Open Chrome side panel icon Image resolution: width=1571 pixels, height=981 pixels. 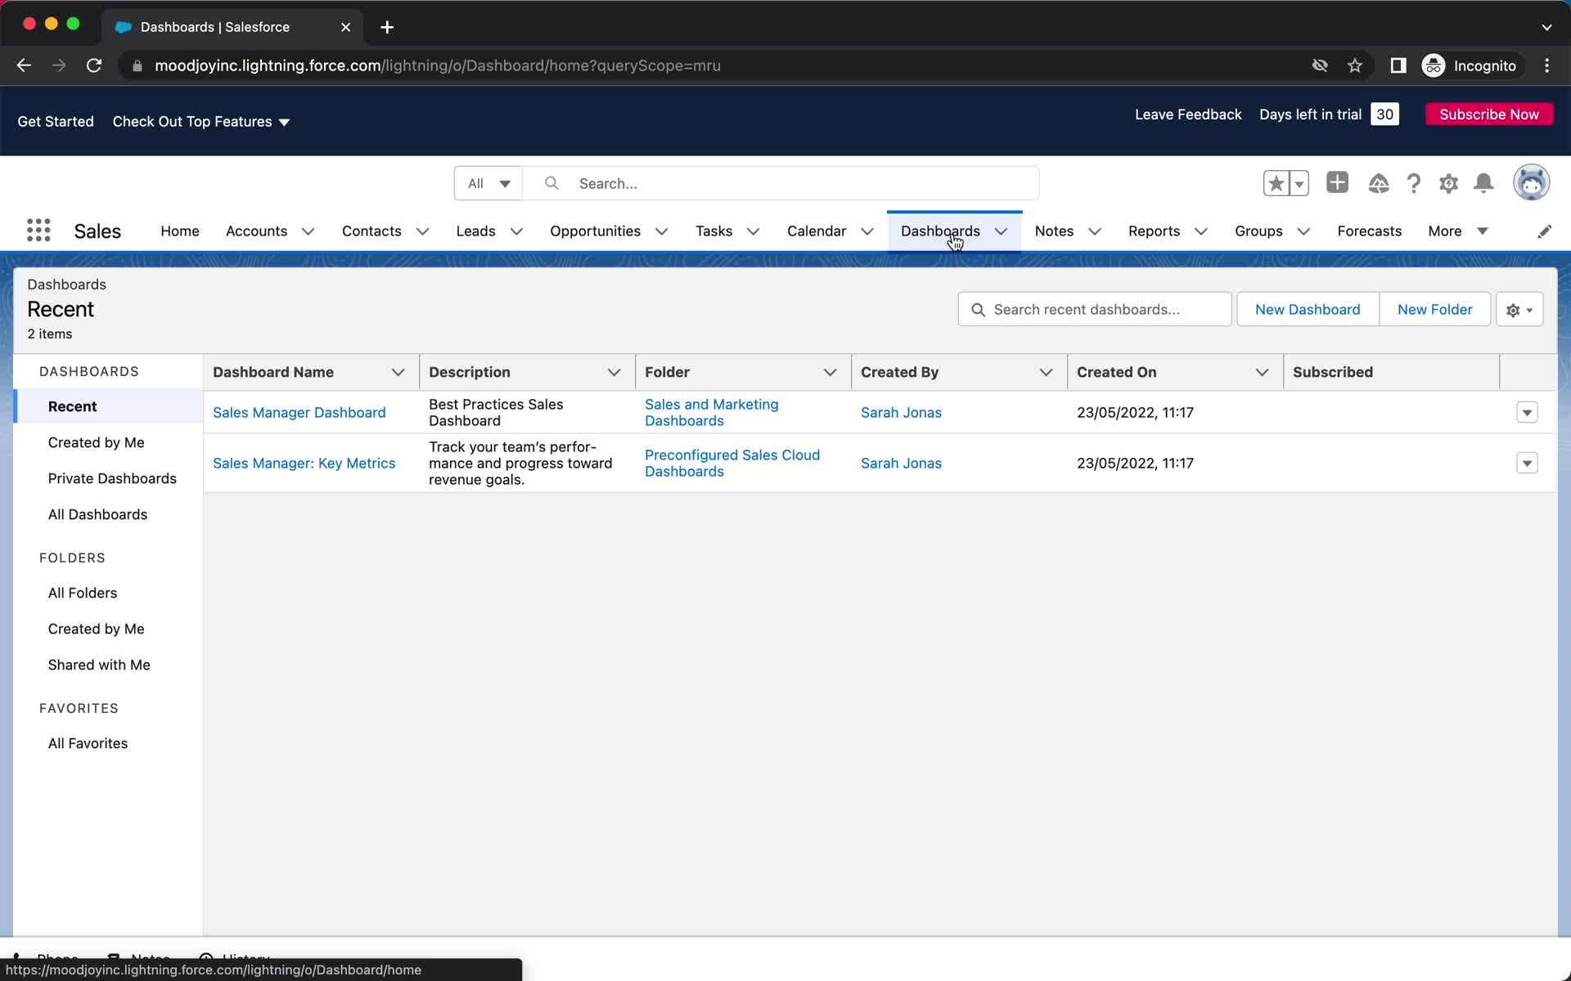[x=1398, y=65]
